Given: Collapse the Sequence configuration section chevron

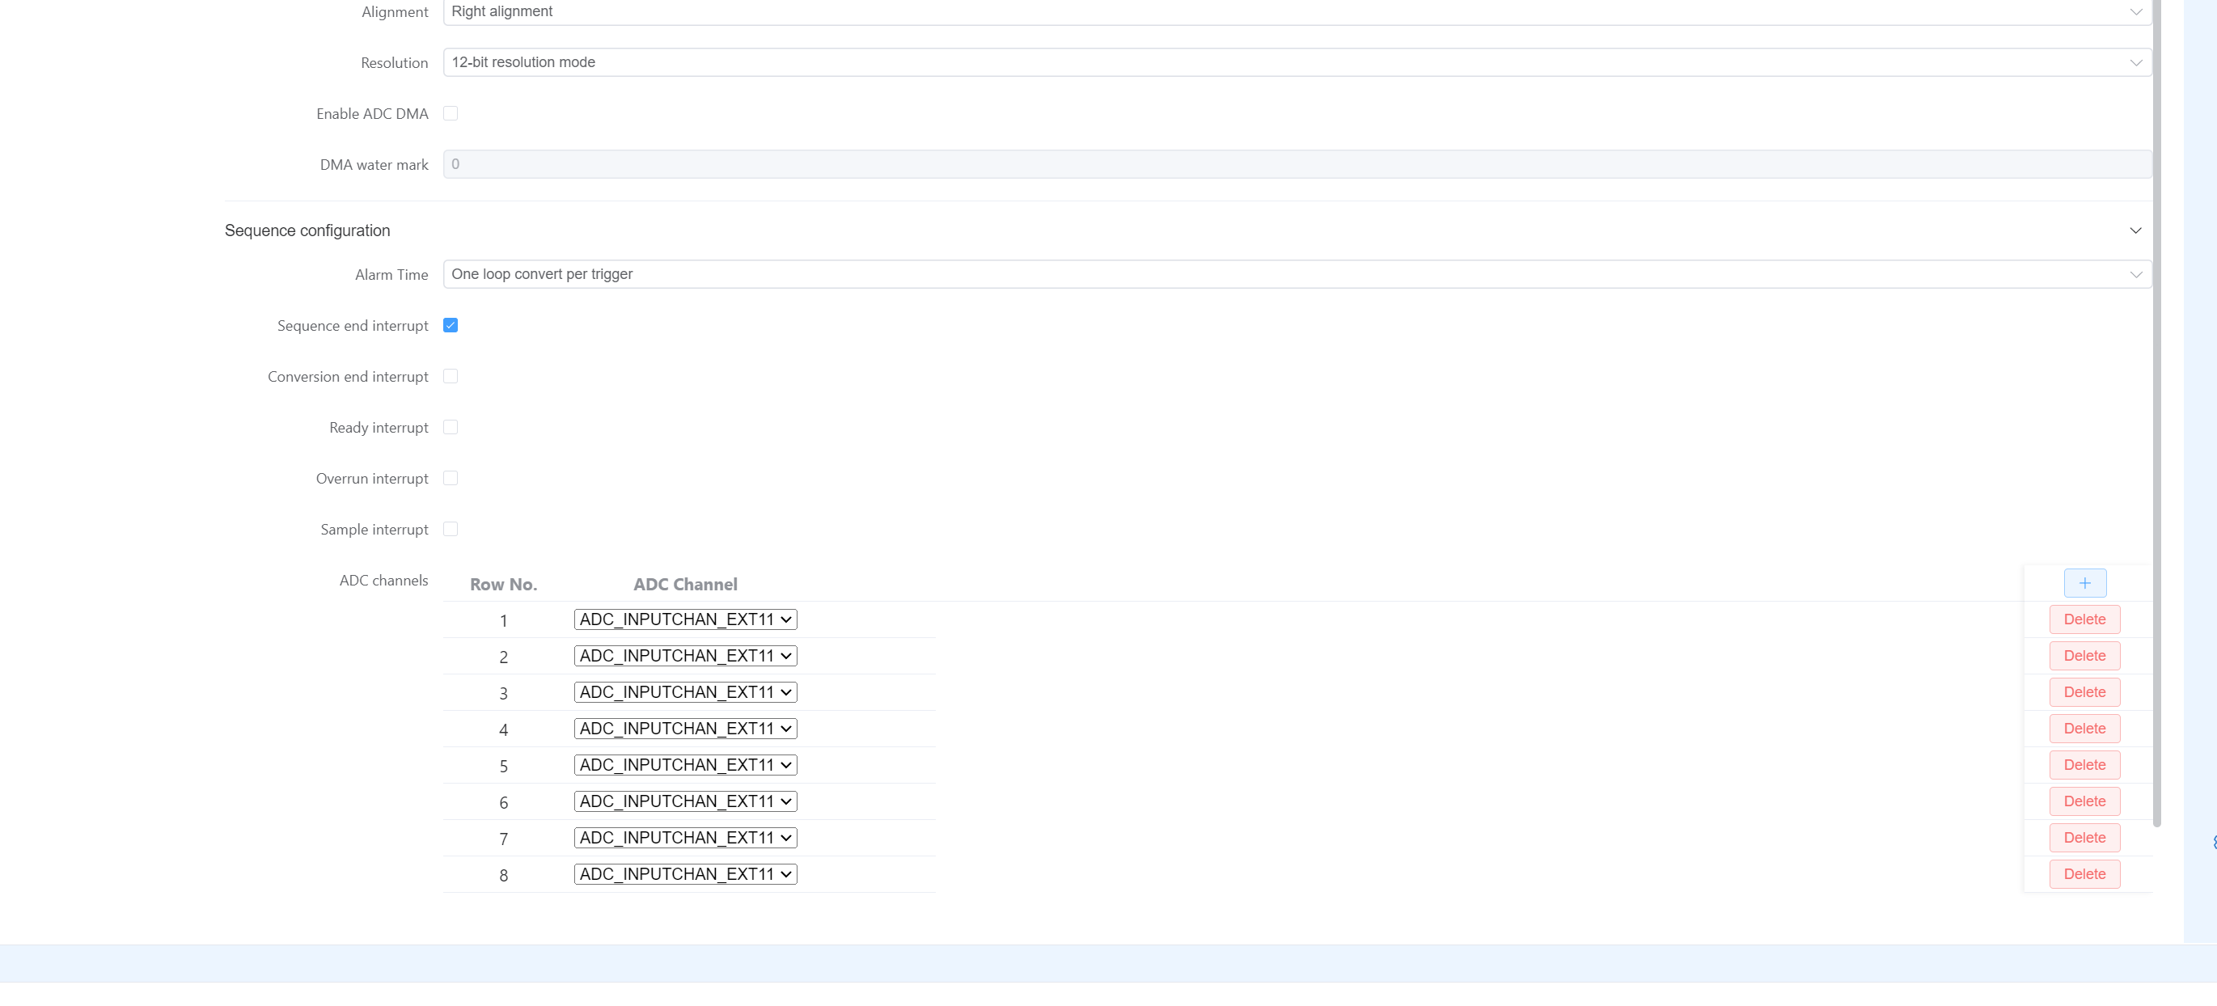Looking at the screenshot, I should (x=2134, y=230).
